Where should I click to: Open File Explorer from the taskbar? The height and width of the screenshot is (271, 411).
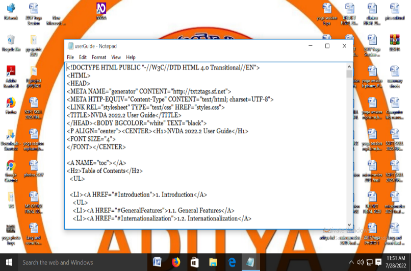pos(213,262)
